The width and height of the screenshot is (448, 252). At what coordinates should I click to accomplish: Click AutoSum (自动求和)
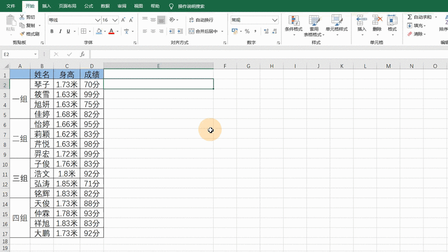tap(419, 17)
